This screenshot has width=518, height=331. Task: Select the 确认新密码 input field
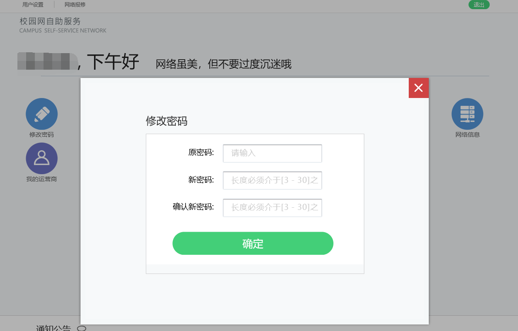click(272, 208)
